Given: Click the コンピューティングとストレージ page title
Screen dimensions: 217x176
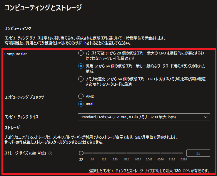Looking at the screenshot, I should pos(43,8).
